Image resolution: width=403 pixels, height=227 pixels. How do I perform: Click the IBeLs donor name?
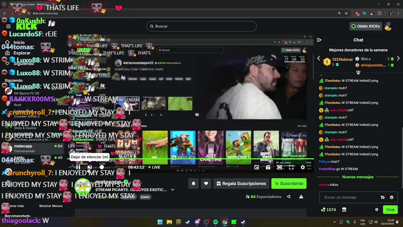(366, 59)
